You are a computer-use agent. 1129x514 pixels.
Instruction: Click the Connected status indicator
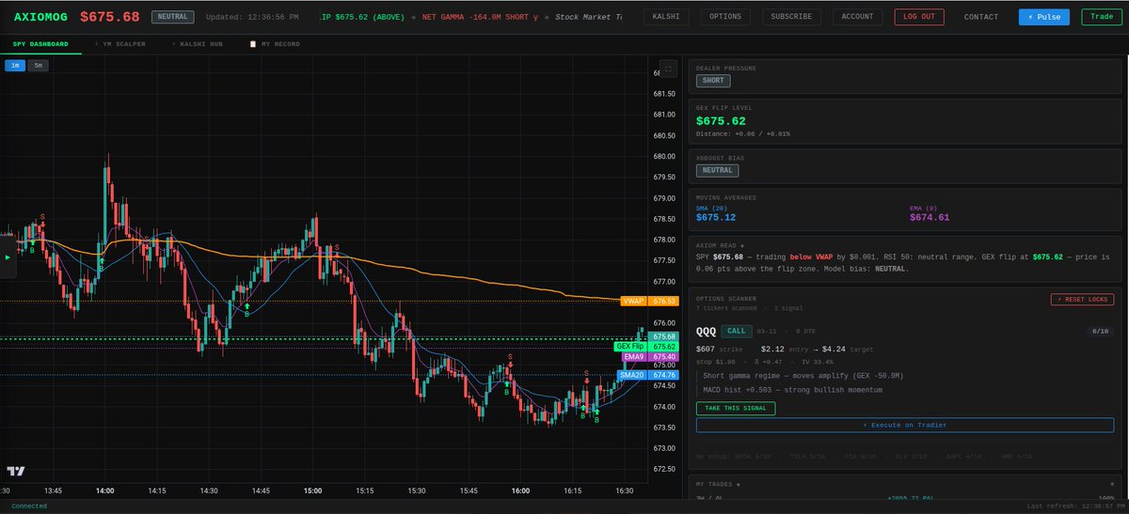pos(29,506)
